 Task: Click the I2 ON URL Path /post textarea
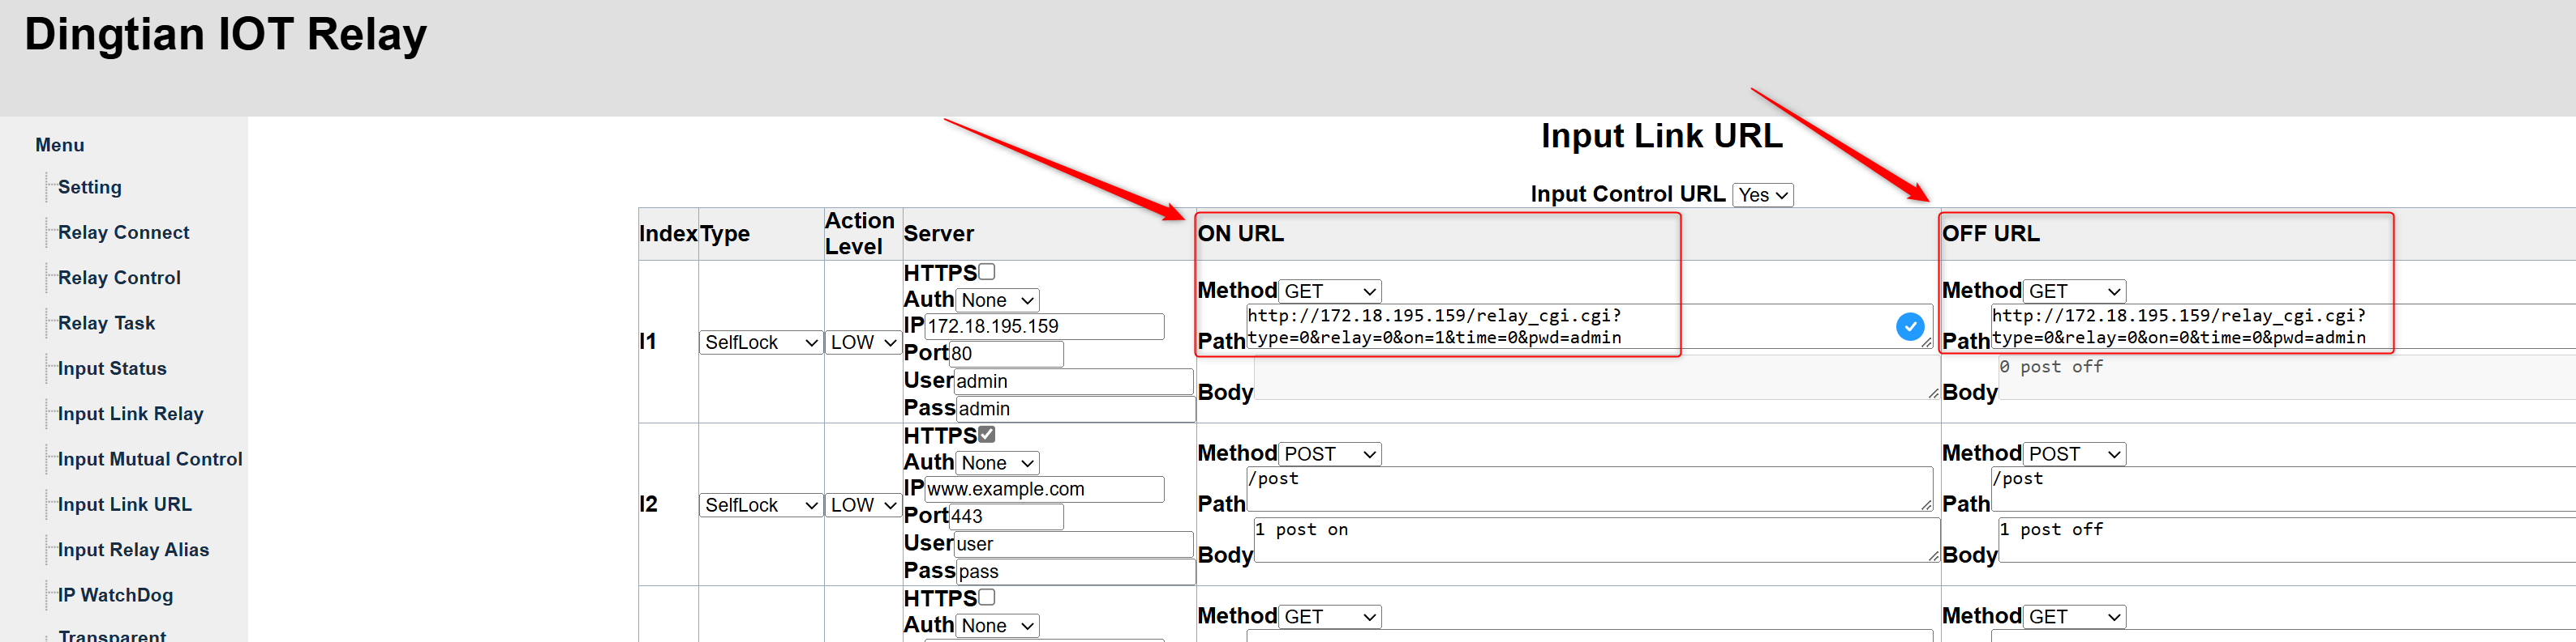pos(1589,489)
